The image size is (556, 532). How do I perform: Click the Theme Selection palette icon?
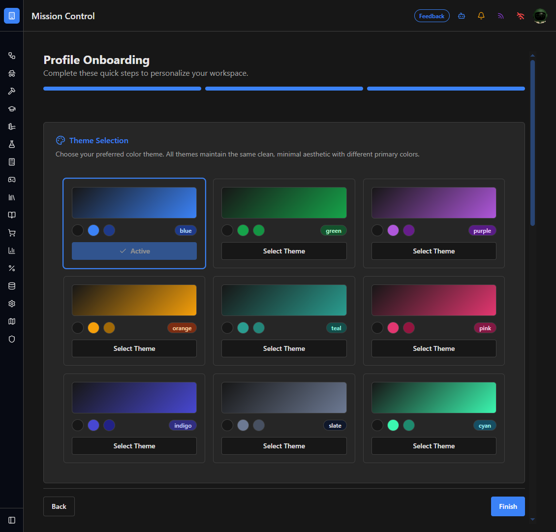61,140
